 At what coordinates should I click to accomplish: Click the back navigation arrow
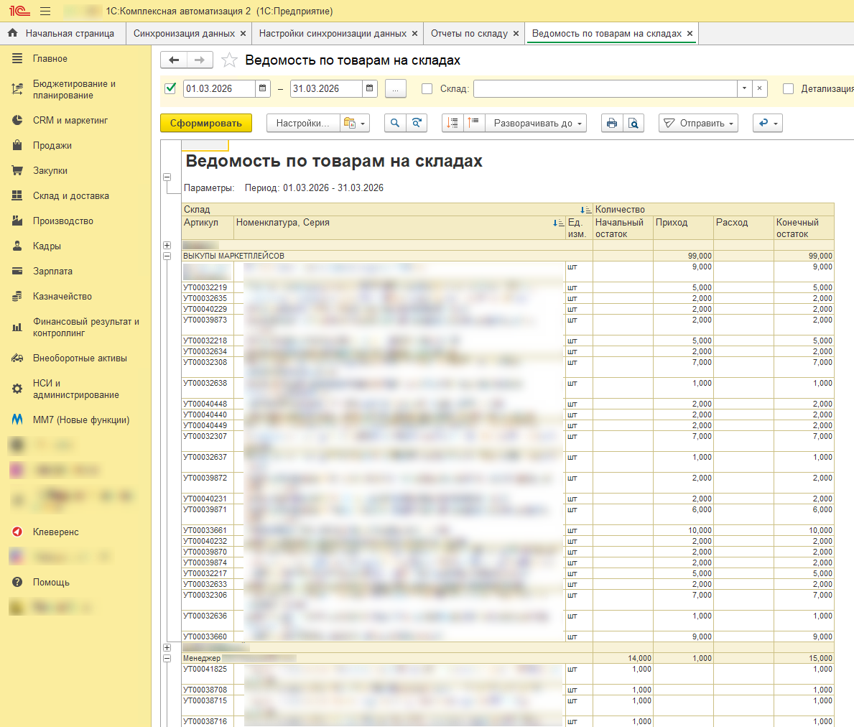pos(174,60)
